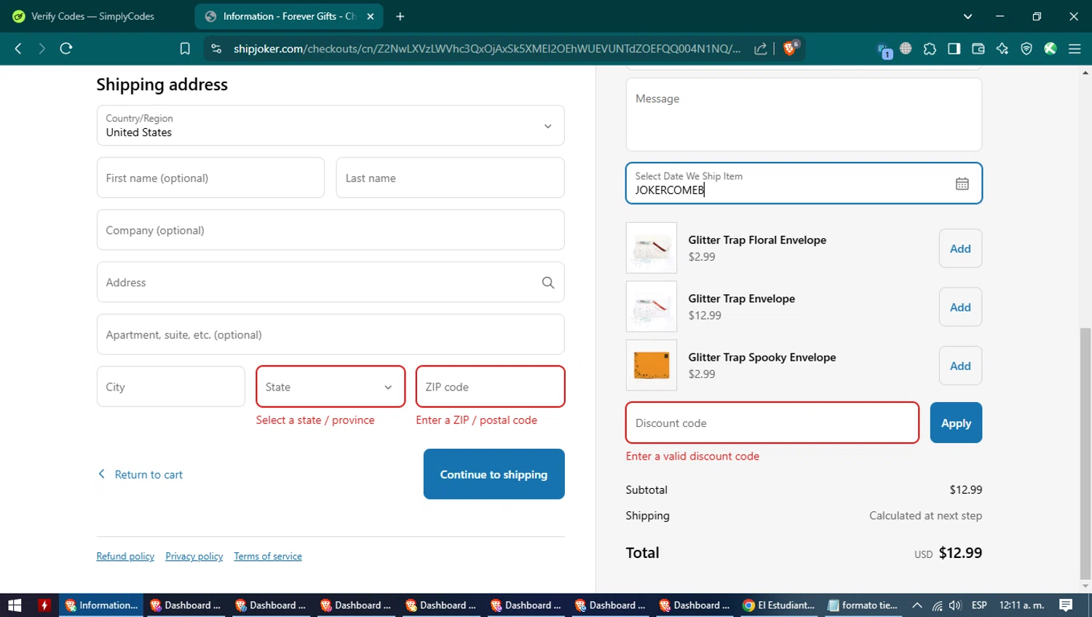Go back using the browser back arrow
This screenshot has height=617, width=1092.
click(x=18, y=49)
